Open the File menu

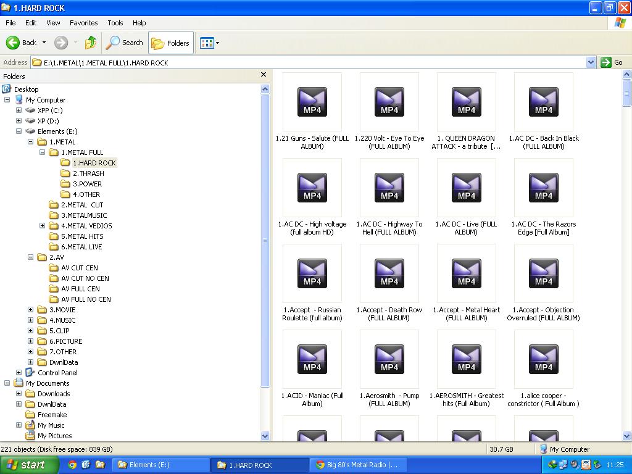tap(10, 23)
